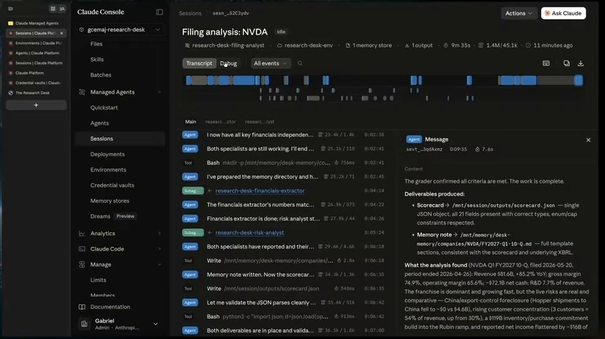Open the All events filter dropdown
Viewport: 605px width, 339px height.
pos(270,63)
